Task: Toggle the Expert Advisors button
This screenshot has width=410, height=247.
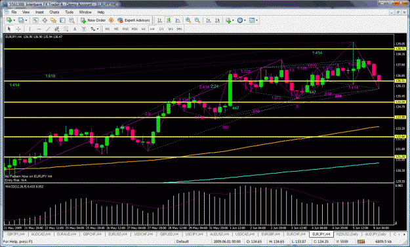Action: [134, 20]
